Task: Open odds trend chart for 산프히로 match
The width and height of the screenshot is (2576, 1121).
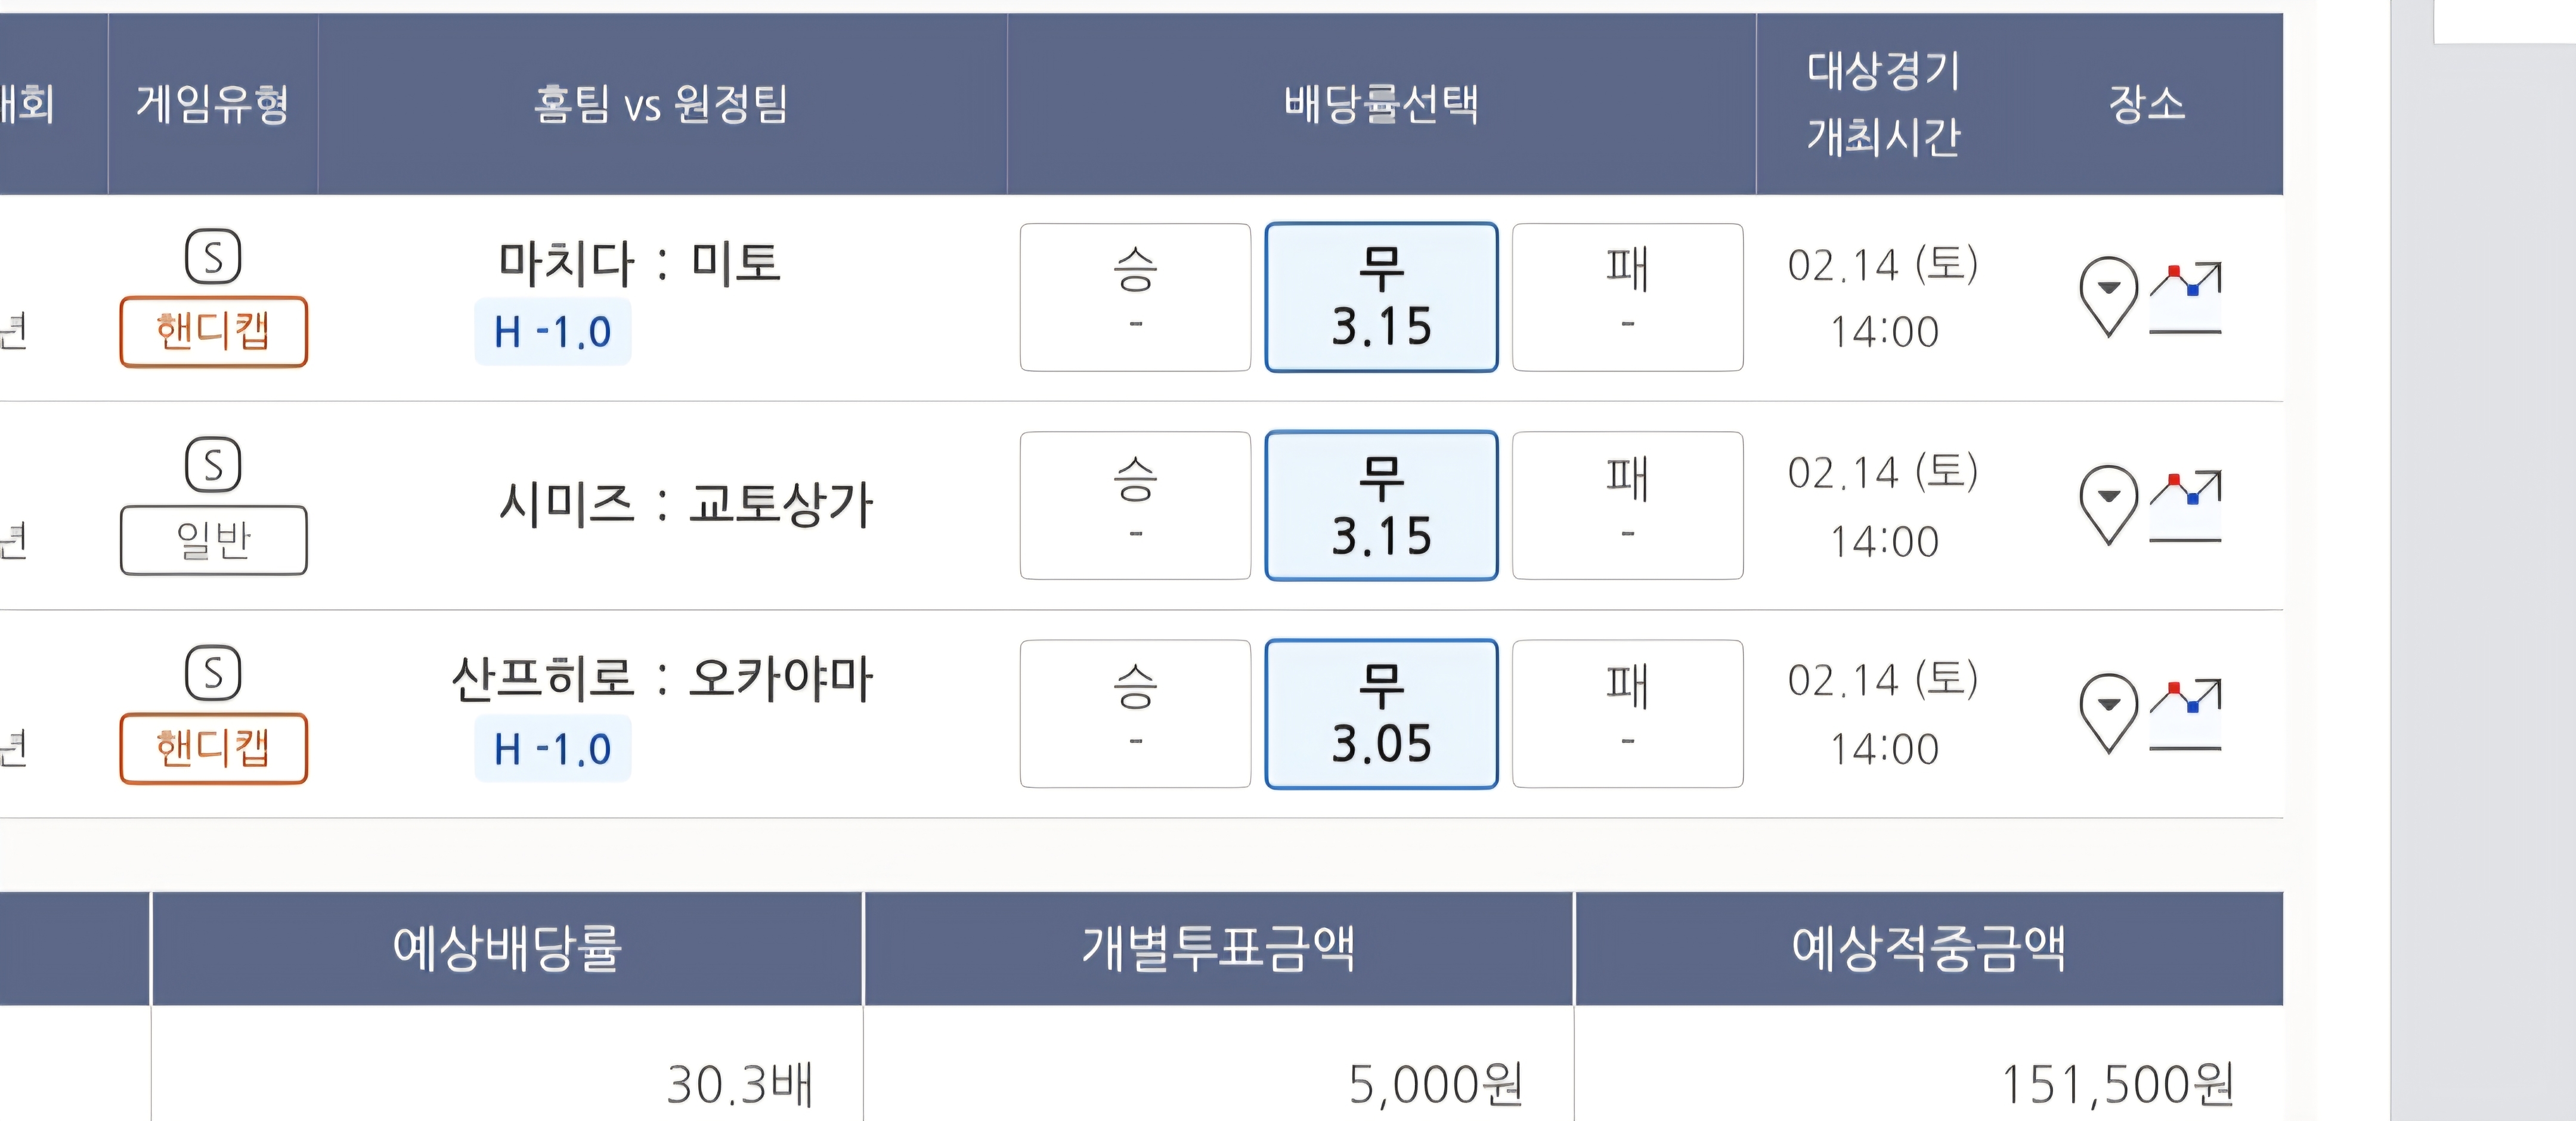Action: (2185, 713)
